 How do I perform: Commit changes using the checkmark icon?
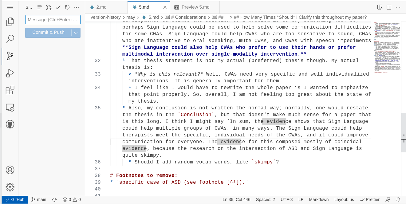[58, 7]
